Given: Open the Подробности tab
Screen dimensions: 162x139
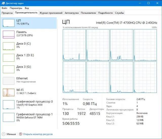Looking at the screenshot, I should point(105,13).
